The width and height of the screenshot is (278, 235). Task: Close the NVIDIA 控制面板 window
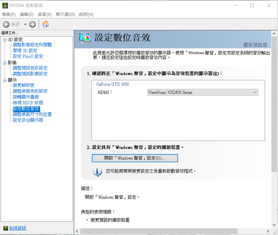pyautogui.click(x=269, y=5)
